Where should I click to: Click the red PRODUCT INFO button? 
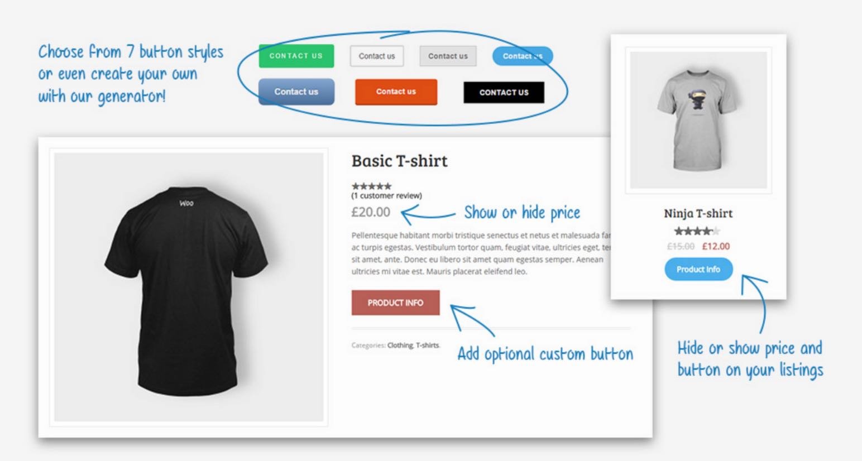[x=395, y=302]
